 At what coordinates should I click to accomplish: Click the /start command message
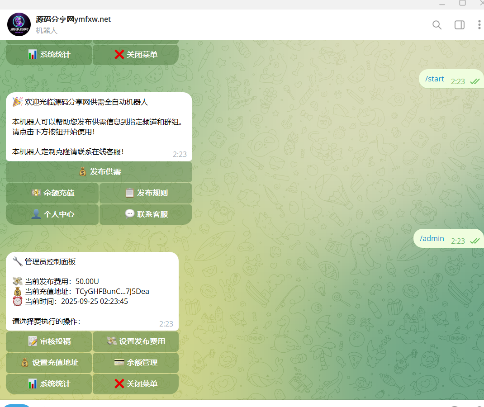coord(435,79)
